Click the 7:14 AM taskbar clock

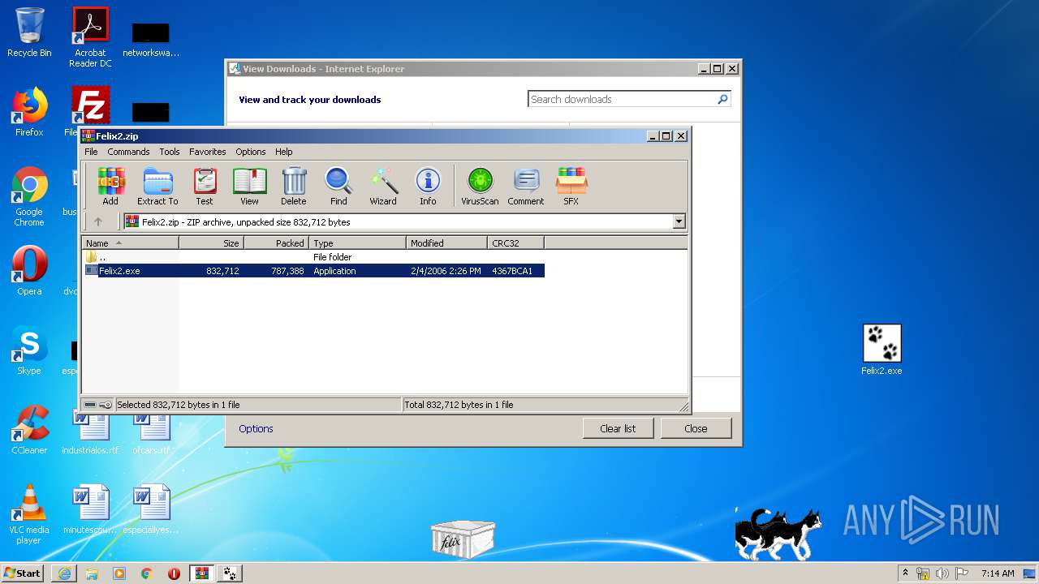tap(998, 573)
